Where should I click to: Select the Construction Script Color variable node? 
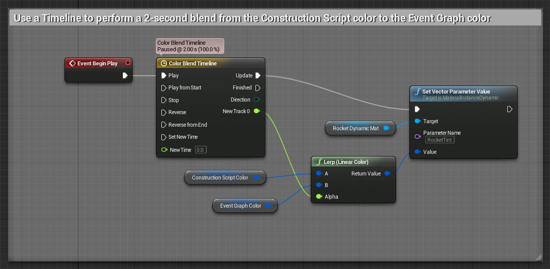[x=220, y=177]
